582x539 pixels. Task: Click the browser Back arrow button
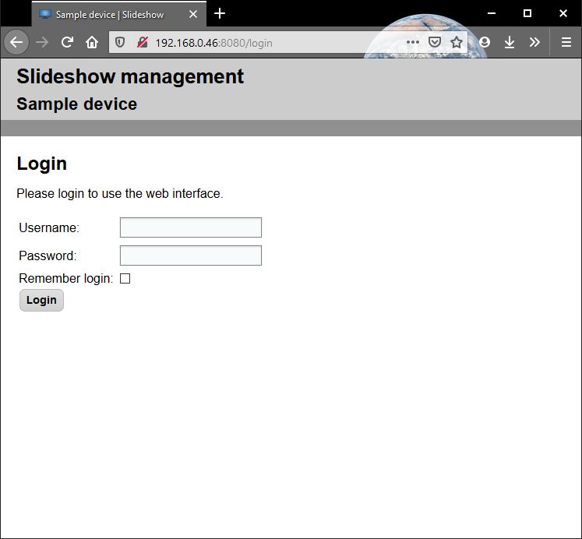pyautogui.click(x=16, y=42)
